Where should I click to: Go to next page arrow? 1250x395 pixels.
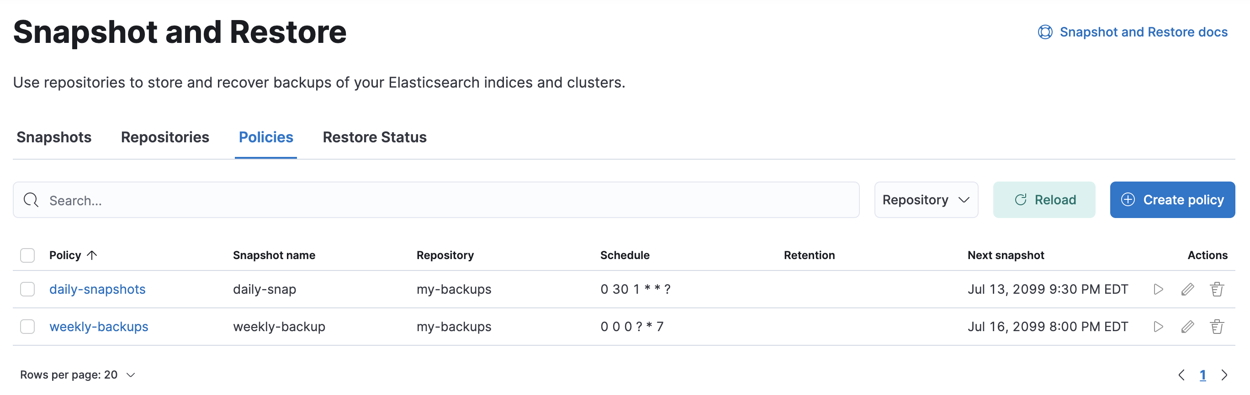pyautogui.click(x=1224, y=375)
